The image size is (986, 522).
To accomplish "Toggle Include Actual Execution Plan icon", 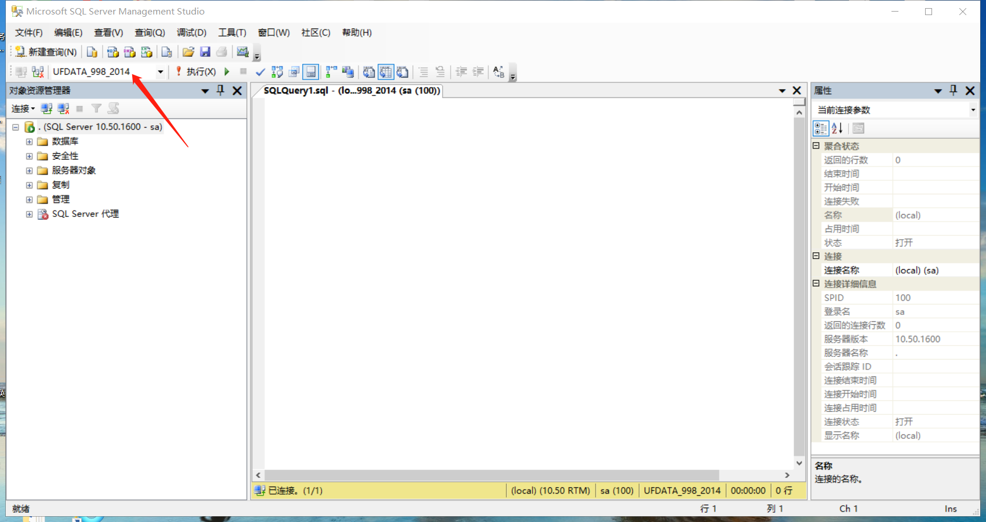I will point(331,72).
